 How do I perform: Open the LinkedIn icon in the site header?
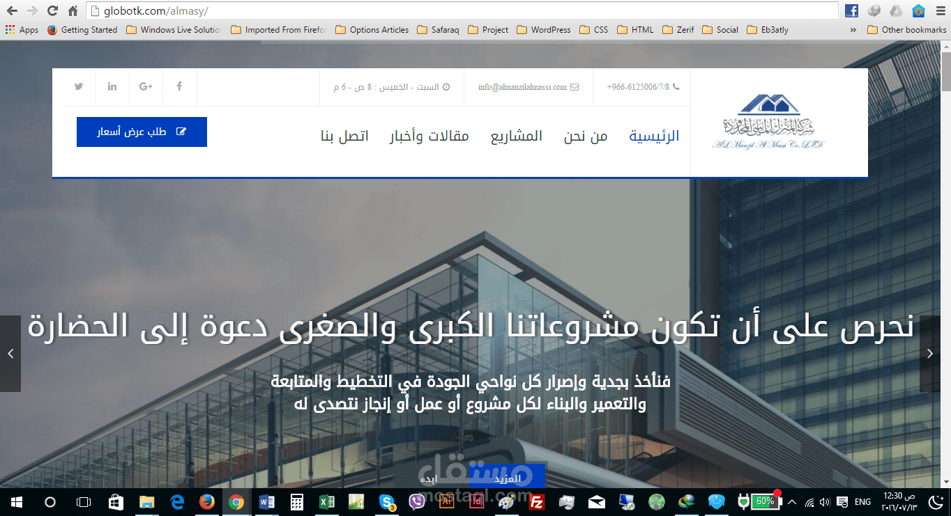pyautogui.click(x=112, y=86)
